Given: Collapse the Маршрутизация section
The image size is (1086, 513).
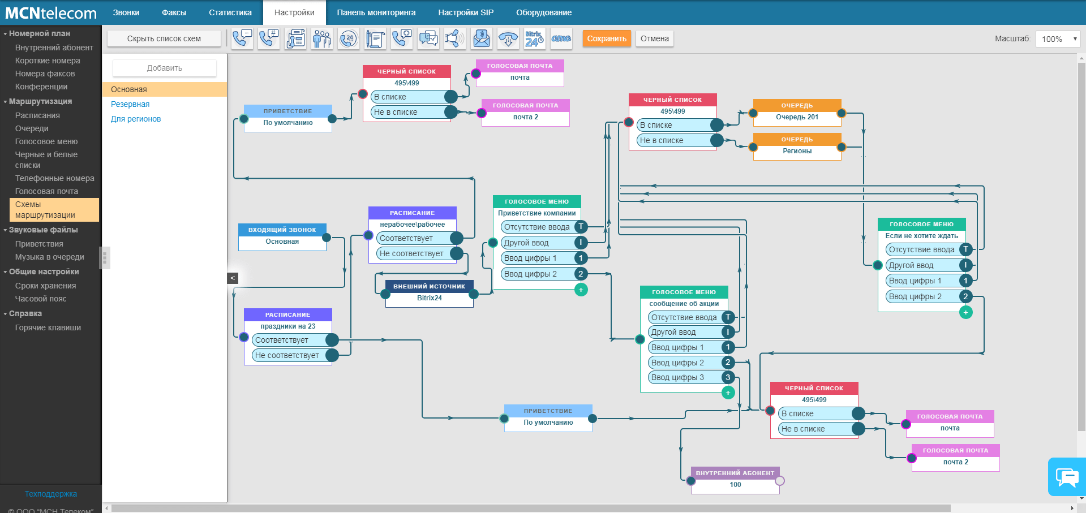Looking at the screenshot, I should point(39,101).
